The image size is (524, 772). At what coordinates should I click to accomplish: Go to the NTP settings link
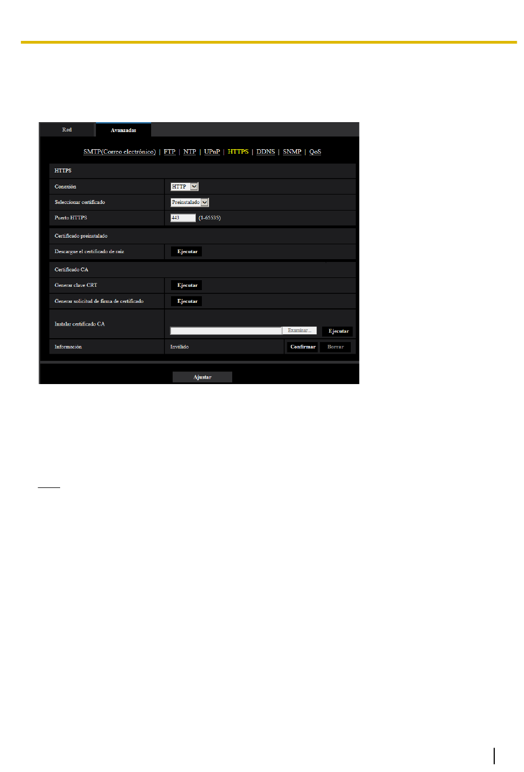[190, 151]
